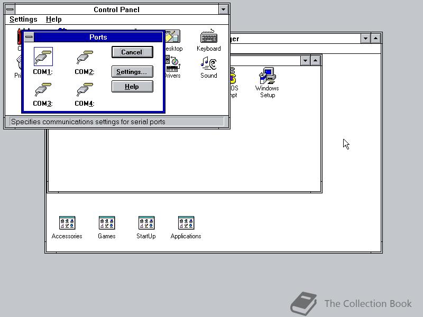Click the Control Panel title bar
The width and height of the screenshot is (423, 317).
(117, 10)
